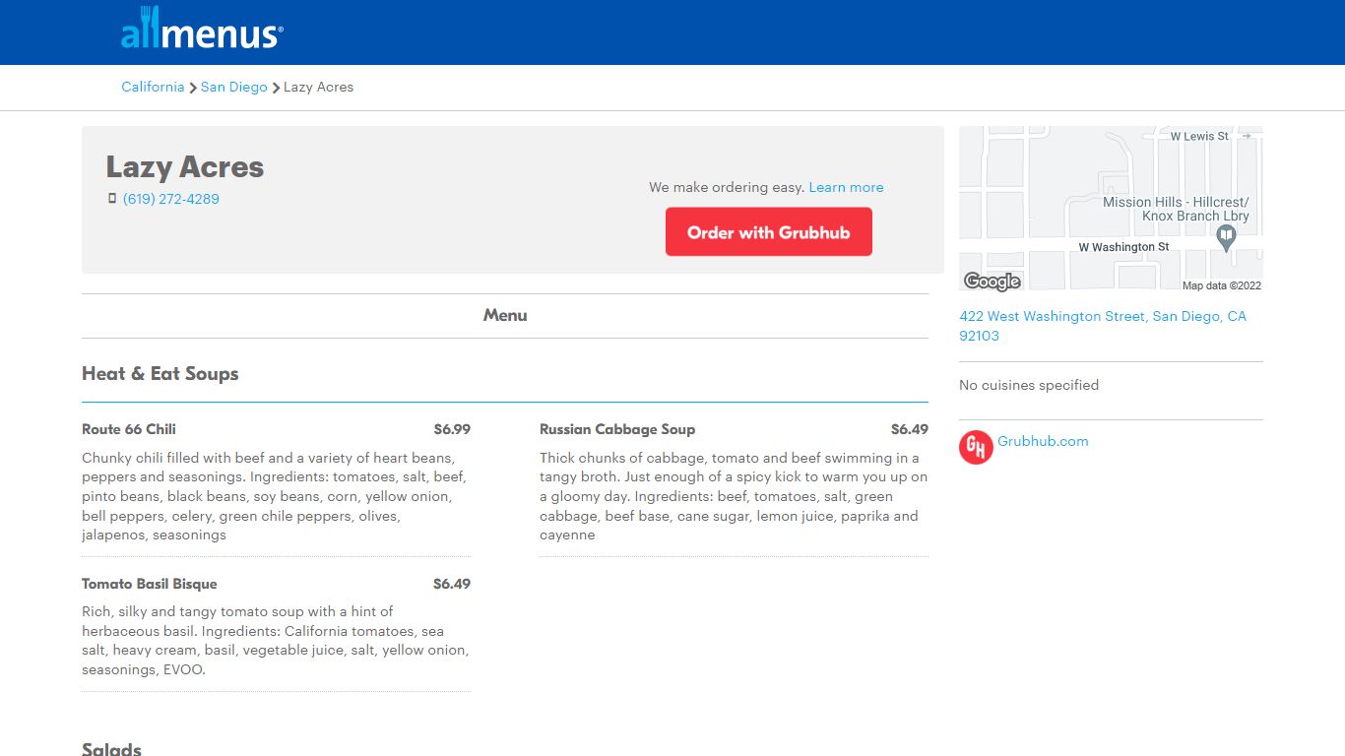
Task: Open the Grubhub.com link
Action: [1043, 441]
